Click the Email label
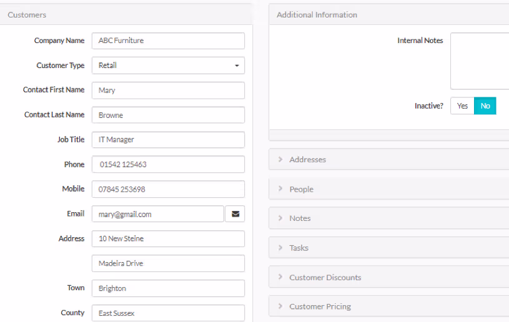This screenshot has width=509, height=322. click(76, 213)
